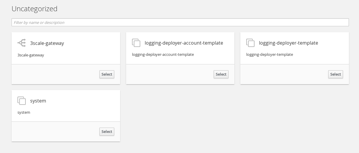Screen dimensions: 359x153
Task: Click the system card description text
Action: pos(24,113)
